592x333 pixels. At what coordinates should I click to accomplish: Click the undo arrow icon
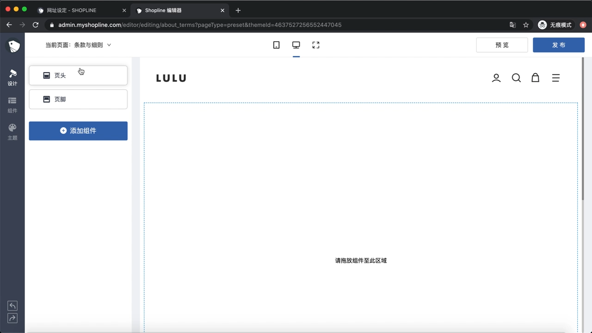coord(12,306)
